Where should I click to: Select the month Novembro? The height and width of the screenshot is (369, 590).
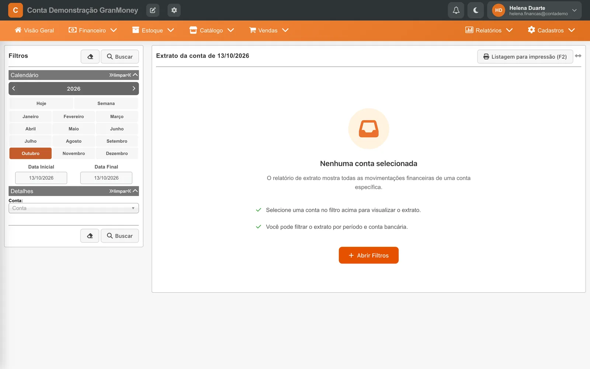click(x=74, y=154)
